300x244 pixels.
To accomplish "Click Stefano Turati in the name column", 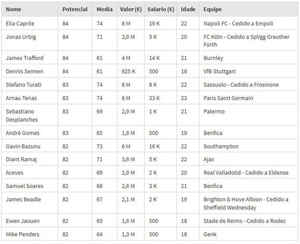I will [x=24, y=85].
